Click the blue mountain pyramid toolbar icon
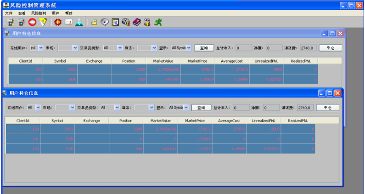 [79, 22]
